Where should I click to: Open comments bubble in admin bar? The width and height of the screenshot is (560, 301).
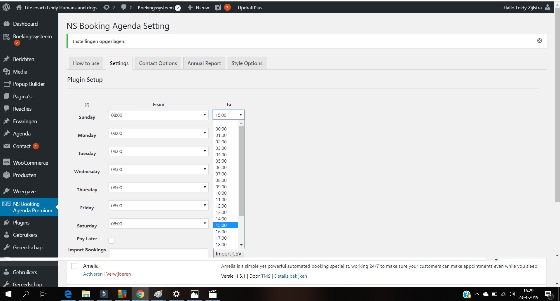pyautogui.click(x=127, y=8)
